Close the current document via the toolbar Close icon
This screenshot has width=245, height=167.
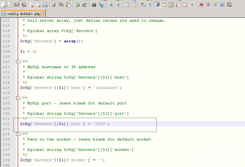click(x=31, y=5)
